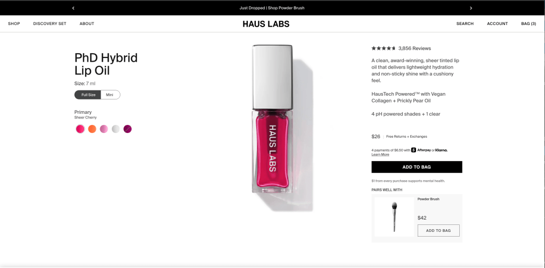Open the Powder Brush product image
This screenshot has width=545, height=268.
[394, 217]
